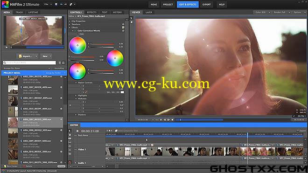
Task: Toggle the Transform section reset icon
Action: click(x=123, y=24)
